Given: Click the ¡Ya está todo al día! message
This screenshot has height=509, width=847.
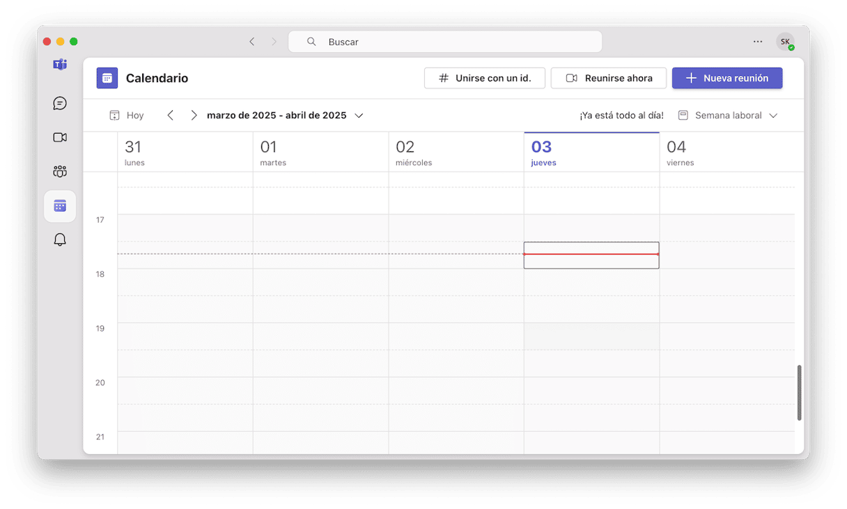Looking at the screenshot, I should click(621, 116).
